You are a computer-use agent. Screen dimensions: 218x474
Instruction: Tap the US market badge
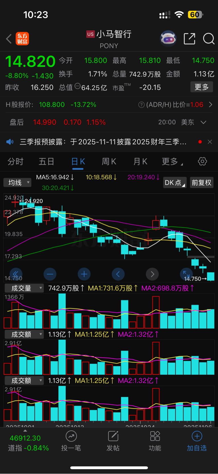[x=91, y=34]
